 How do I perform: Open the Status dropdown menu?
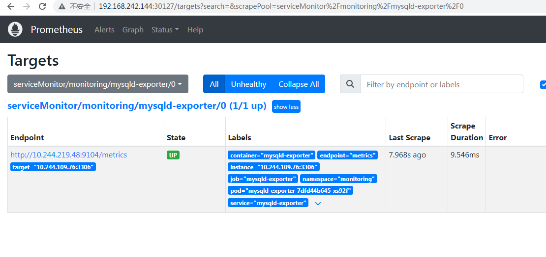pyautogui.click(x=165, y=30)
